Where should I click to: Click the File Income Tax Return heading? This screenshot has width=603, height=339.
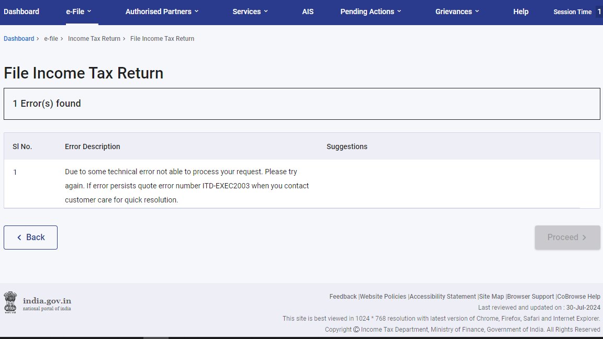tap(83, 73)
